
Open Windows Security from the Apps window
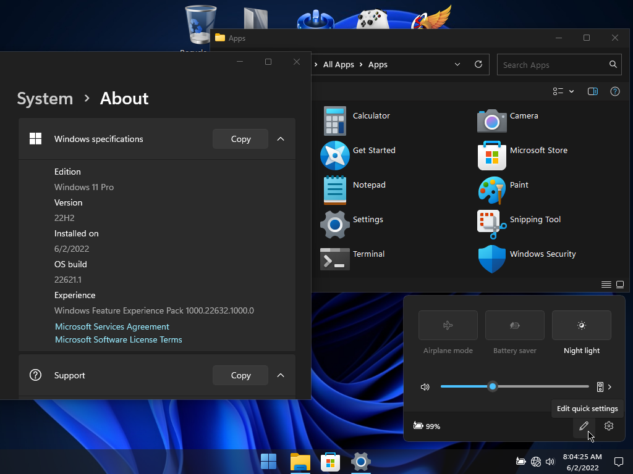pyautogui.click(x=491, y=259)
